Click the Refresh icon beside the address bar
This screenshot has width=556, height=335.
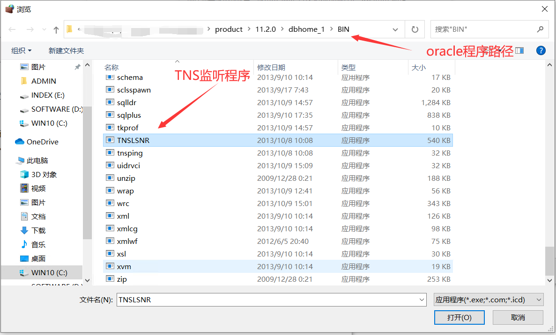click(415, 29)
